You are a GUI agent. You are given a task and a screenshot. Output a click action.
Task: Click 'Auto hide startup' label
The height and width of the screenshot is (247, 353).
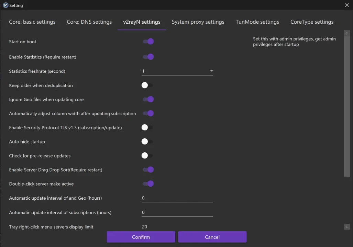27,142
